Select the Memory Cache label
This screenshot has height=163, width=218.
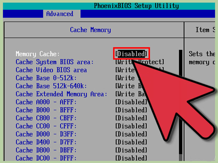[37, 54]
